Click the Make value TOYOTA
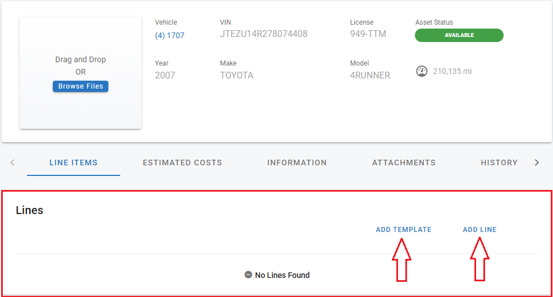The width and height of the screenshot is (553, 297). (x=236, y=75)
